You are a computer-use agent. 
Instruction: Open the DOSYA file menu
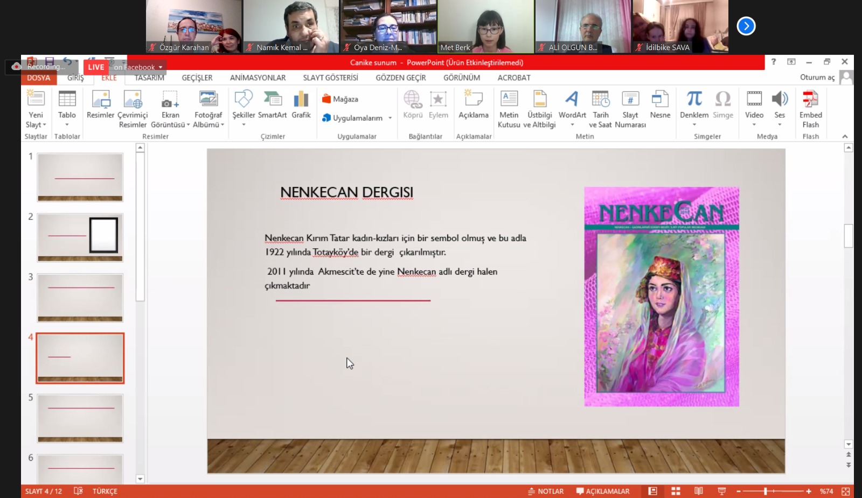point(39,78)
